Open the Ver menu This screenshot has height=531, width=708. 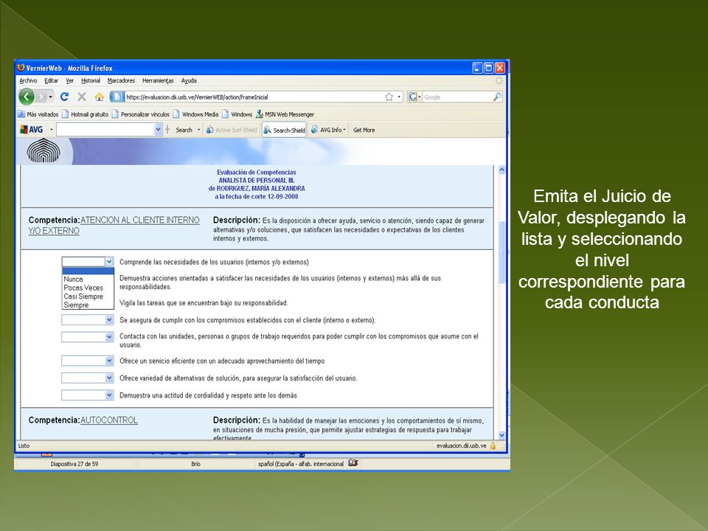point(69,80)
